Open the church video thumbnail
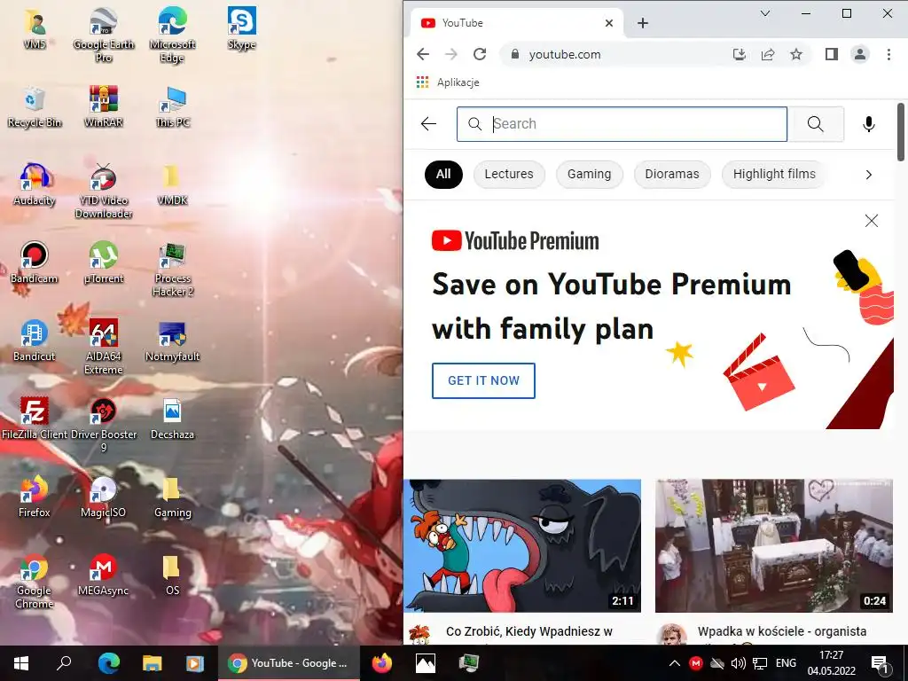Viewport: 908px width, 681px height. tap(773, 545)
